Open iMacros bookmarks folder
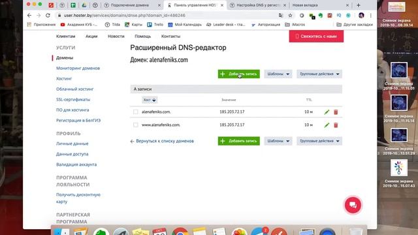The image size is (418, 235). [x=295, y=25]
